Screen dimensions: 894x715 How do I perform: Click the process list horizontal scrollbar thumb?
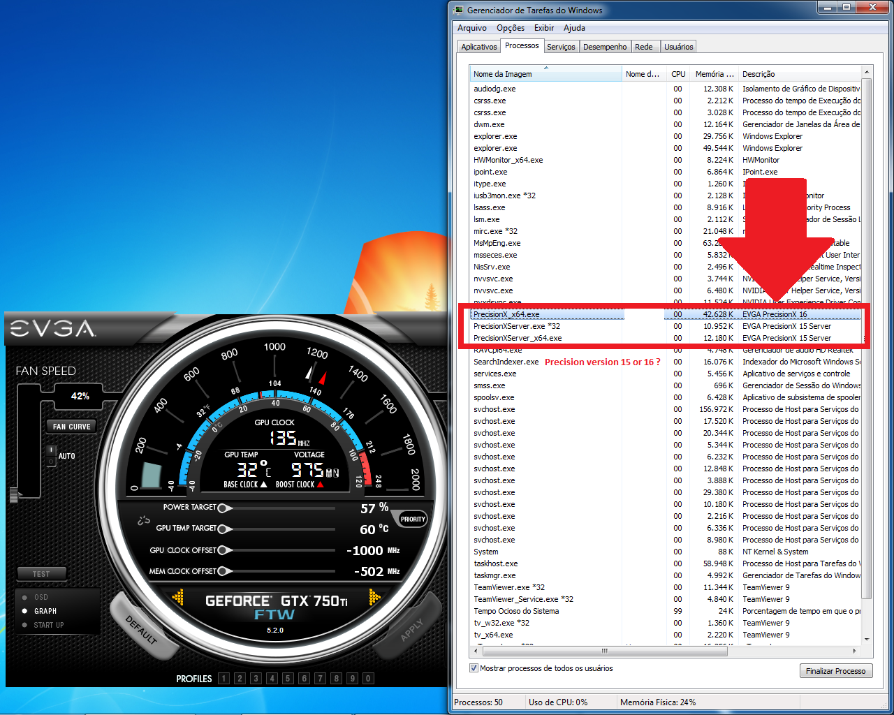point(605,651)
